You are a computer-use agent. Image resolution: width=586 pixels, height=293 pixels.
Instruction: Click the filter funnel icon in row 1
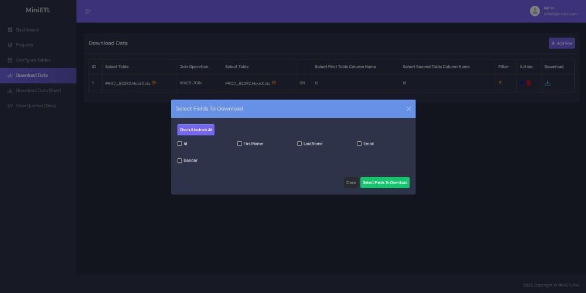500,83
